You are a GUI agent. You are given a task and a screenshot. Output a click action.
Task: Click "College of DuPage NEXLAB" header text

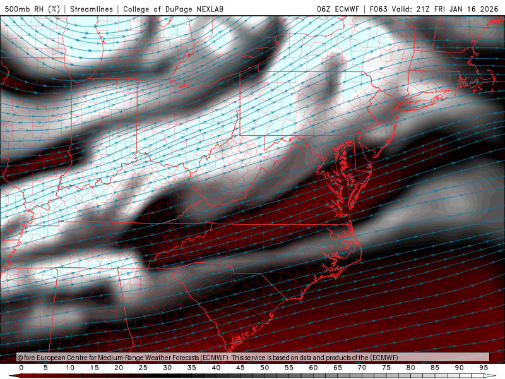[173, 9]
